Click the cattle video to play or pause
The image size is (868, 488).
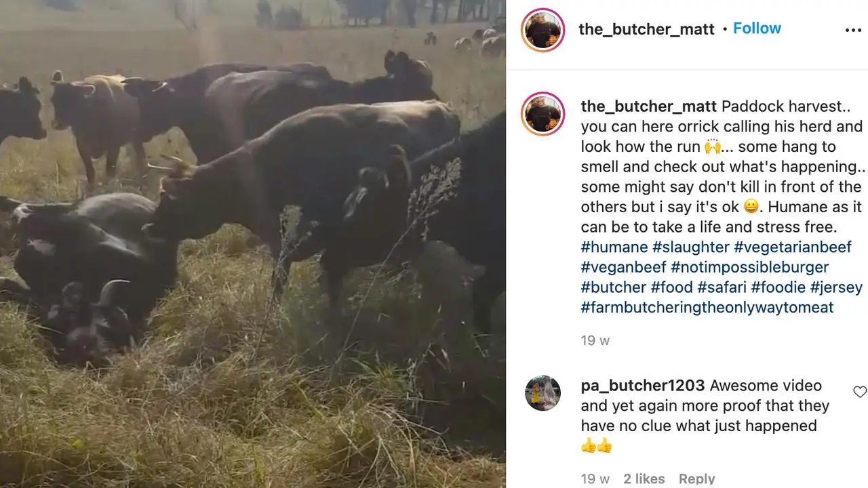tap(253, 244)
